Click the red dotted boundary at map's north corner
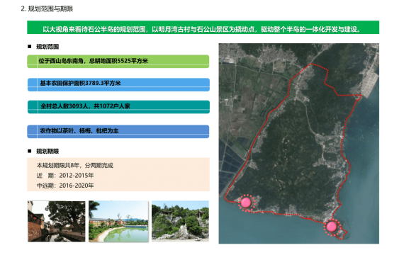The image size is (404, 255). tap(311, 64)
